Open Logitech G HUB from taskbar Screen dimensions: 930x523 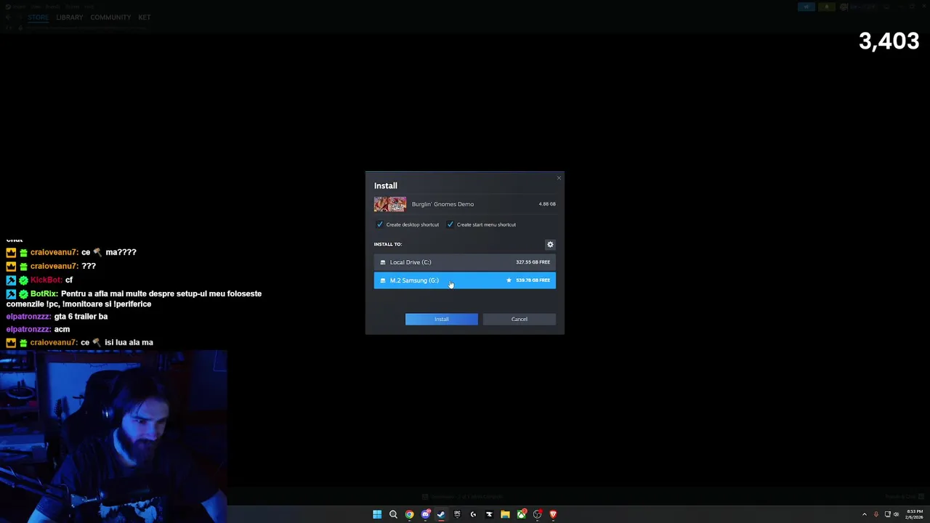[473, 514]
